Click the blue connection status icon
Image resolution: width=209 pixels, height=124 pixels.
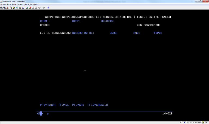[x=184, y=122]
